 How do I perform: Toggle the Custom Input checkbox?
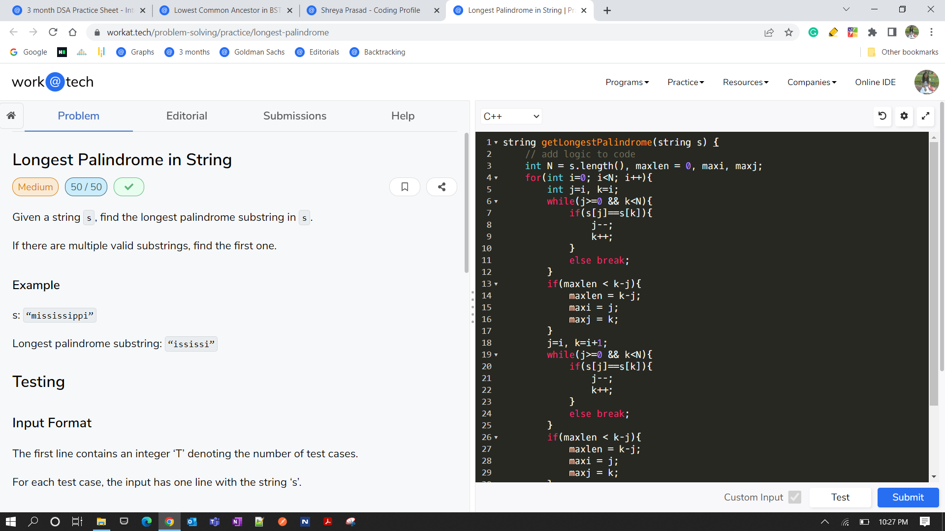pos(794,497)
